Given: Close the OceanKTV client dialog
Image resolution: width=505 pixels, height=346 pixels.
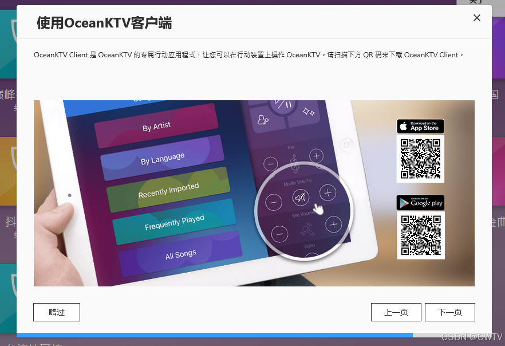Looking at the screenshot, I should [x=476, y=18].
